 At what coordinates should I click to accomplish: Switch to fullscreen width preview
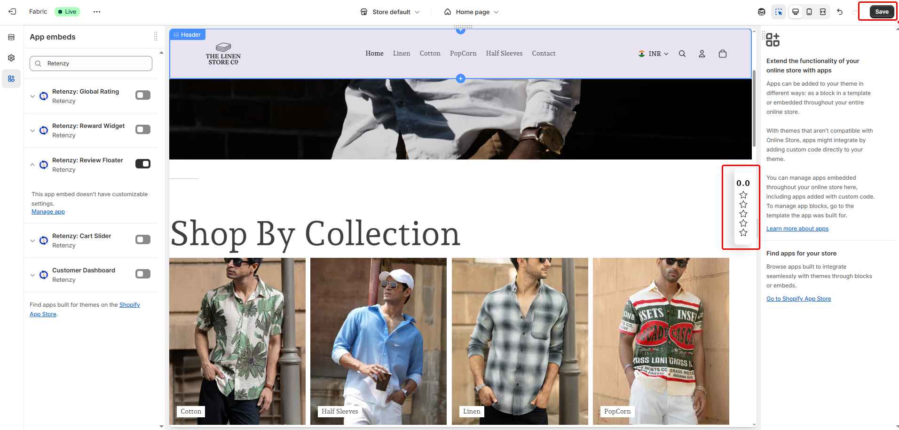pyautogui.click(x=823, y=12)
